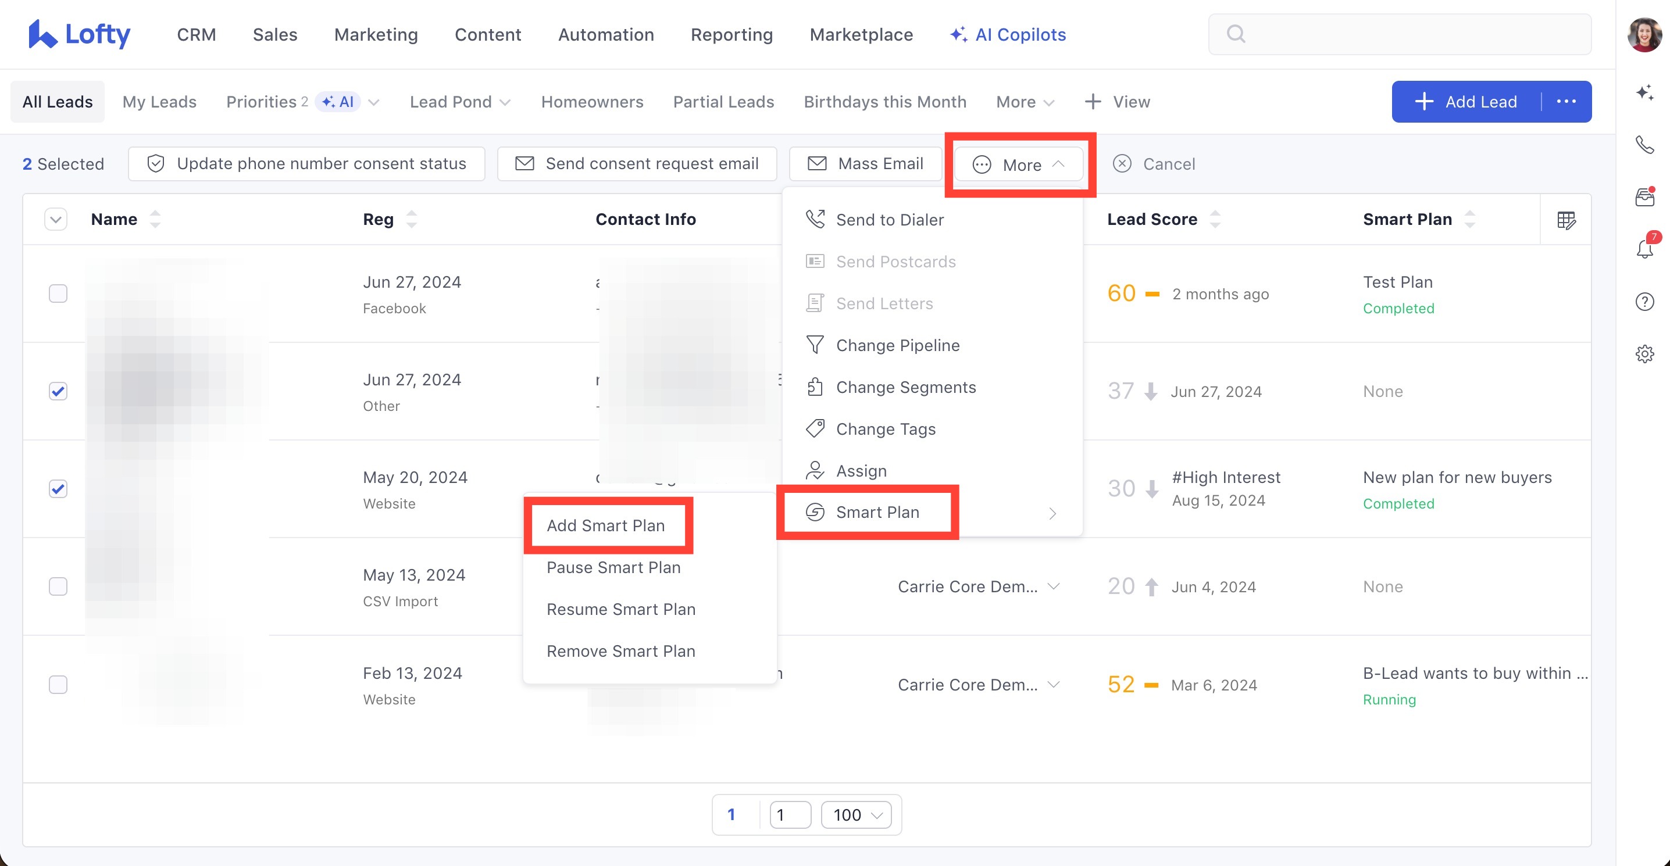Uncheck the May 20, 2024 lead checkbox

(x=58, y=489)
